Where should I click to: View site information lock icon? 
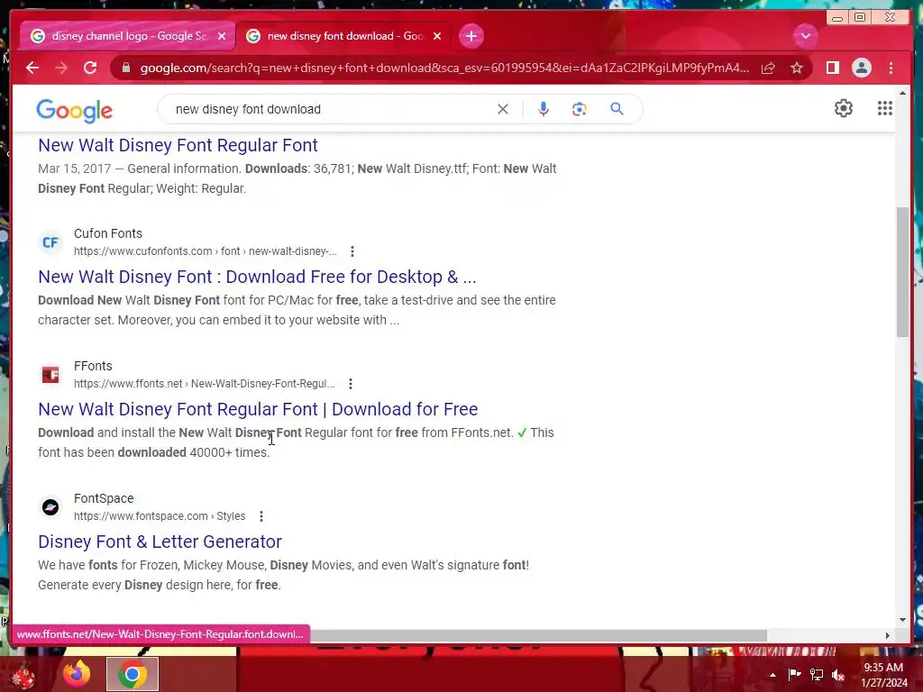(x=126, y=68)
